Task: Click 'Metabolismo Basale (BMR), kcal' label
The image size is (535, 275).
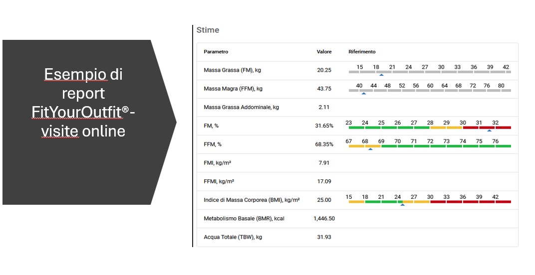Action: pos(244,218)
